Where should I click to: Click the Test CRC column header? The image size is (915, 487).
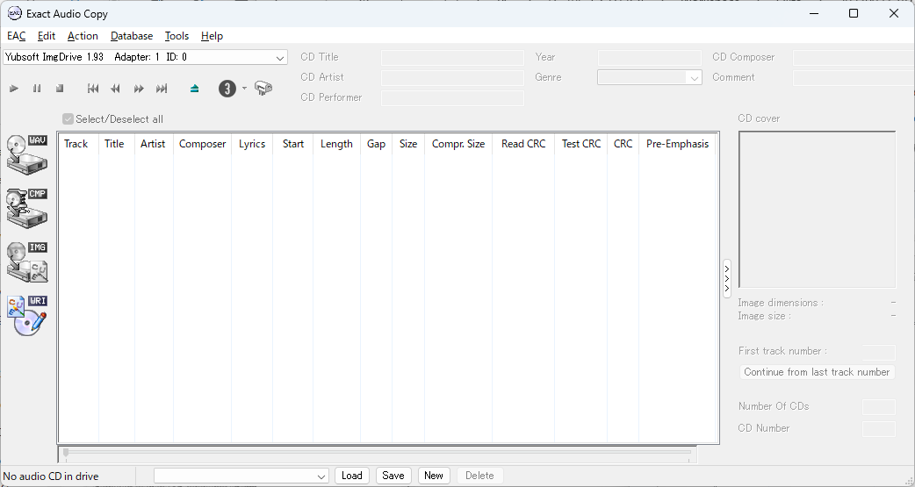[581, 144]
